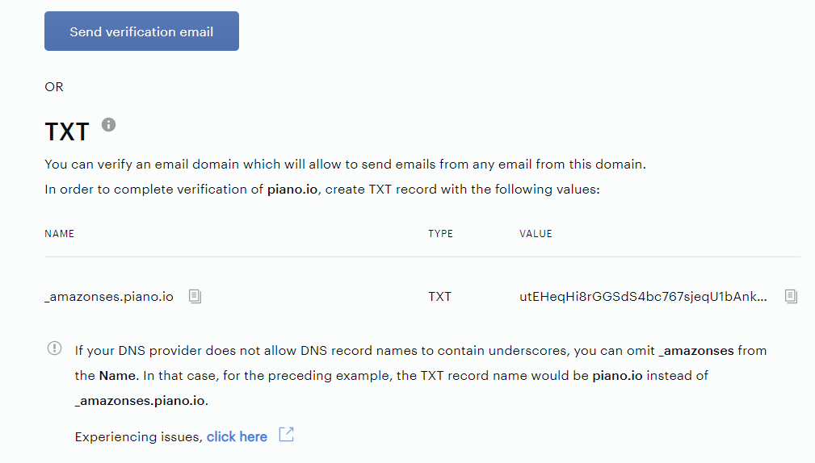Copy the TXT record value string

[x=791, y=296]
